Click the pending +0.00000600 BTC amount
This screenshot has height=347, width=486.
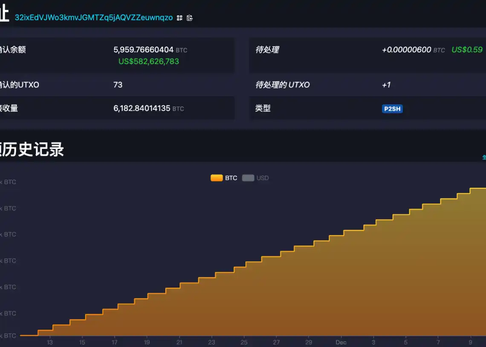pyautogui.click(x=406, y=50)
